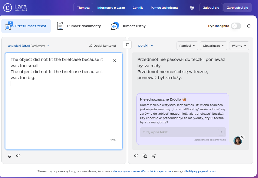Play source text audio with speaker icon
The image size is (258, 178).
(x=18, y=156)
